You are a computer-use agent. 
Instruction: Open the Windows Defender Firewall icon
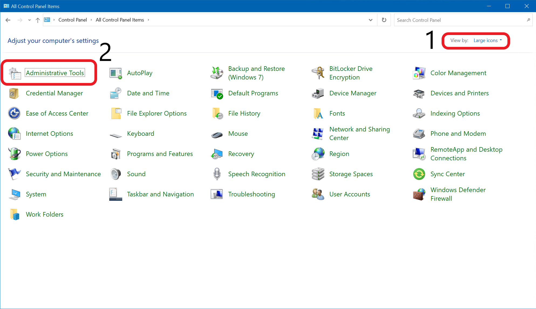pyautogui.click(x=419, y=195)
